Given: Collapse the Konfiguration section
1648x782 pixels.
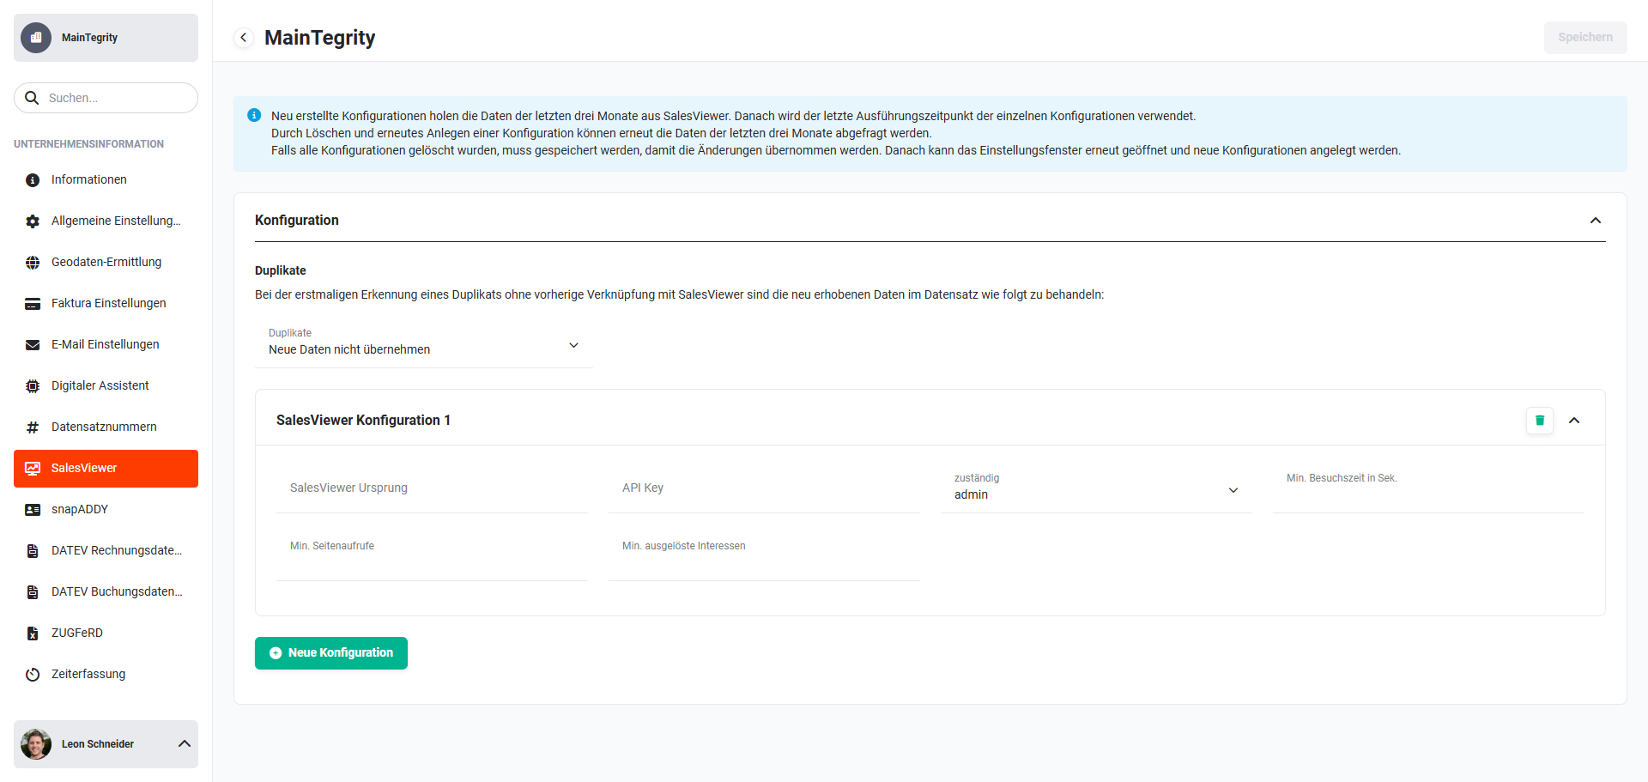Looking at the screenshot, I should (x=1596, y=221).
